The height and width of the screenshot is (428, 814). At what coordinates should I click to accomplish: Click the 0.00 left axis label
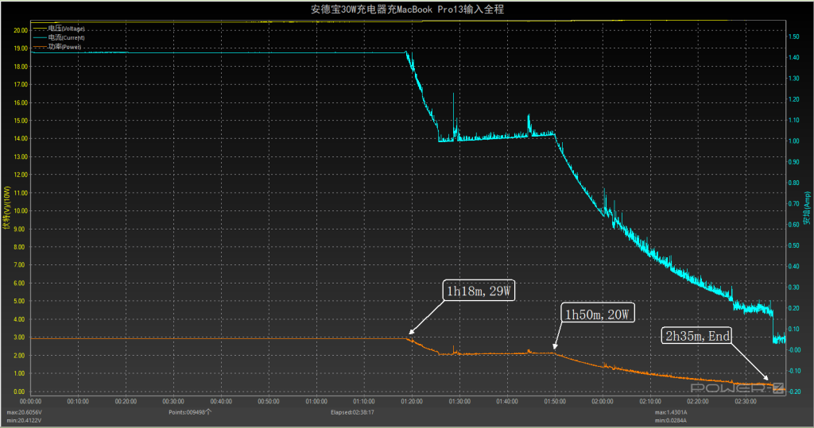[x=19, y=391]
